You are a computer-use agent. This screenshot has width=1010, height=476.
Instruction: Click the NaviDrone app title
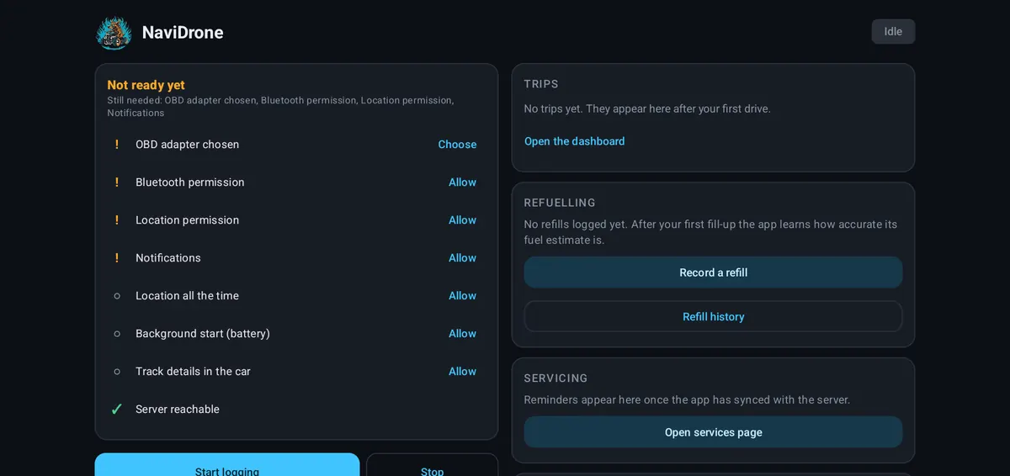coord(183,33)
